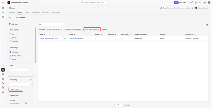Open the Identities pin sidebar icon

tap(3, 74)
